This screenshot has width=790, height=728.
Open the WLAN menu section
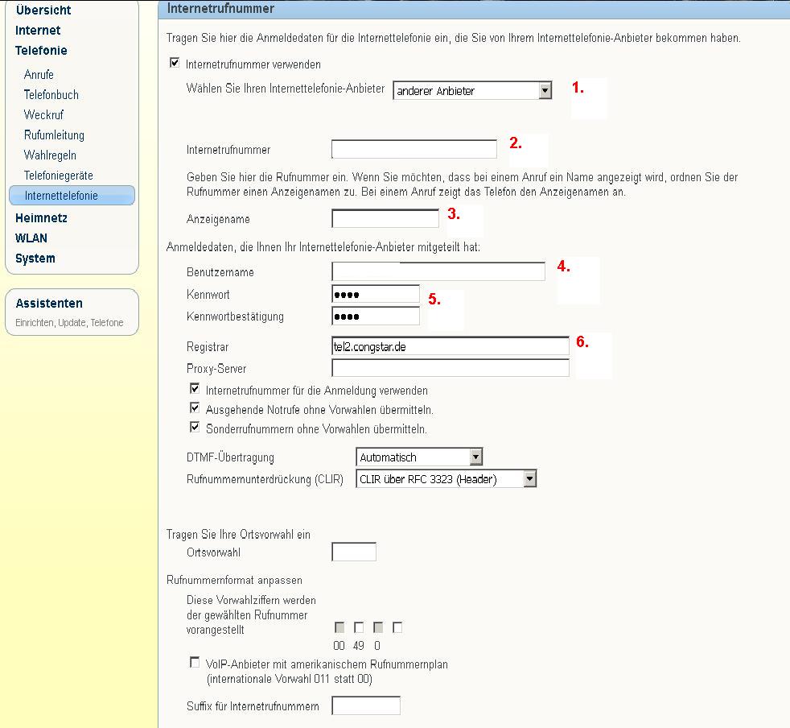click(31, 238)
